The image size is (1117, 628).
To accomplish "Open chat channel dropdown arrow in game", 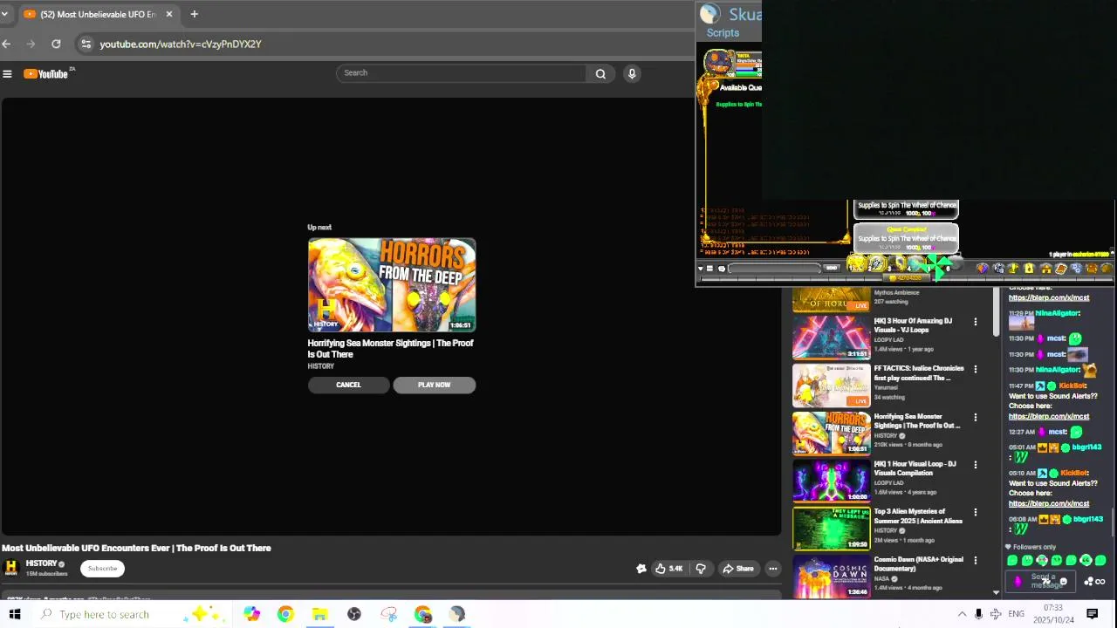I will [701, 269].
